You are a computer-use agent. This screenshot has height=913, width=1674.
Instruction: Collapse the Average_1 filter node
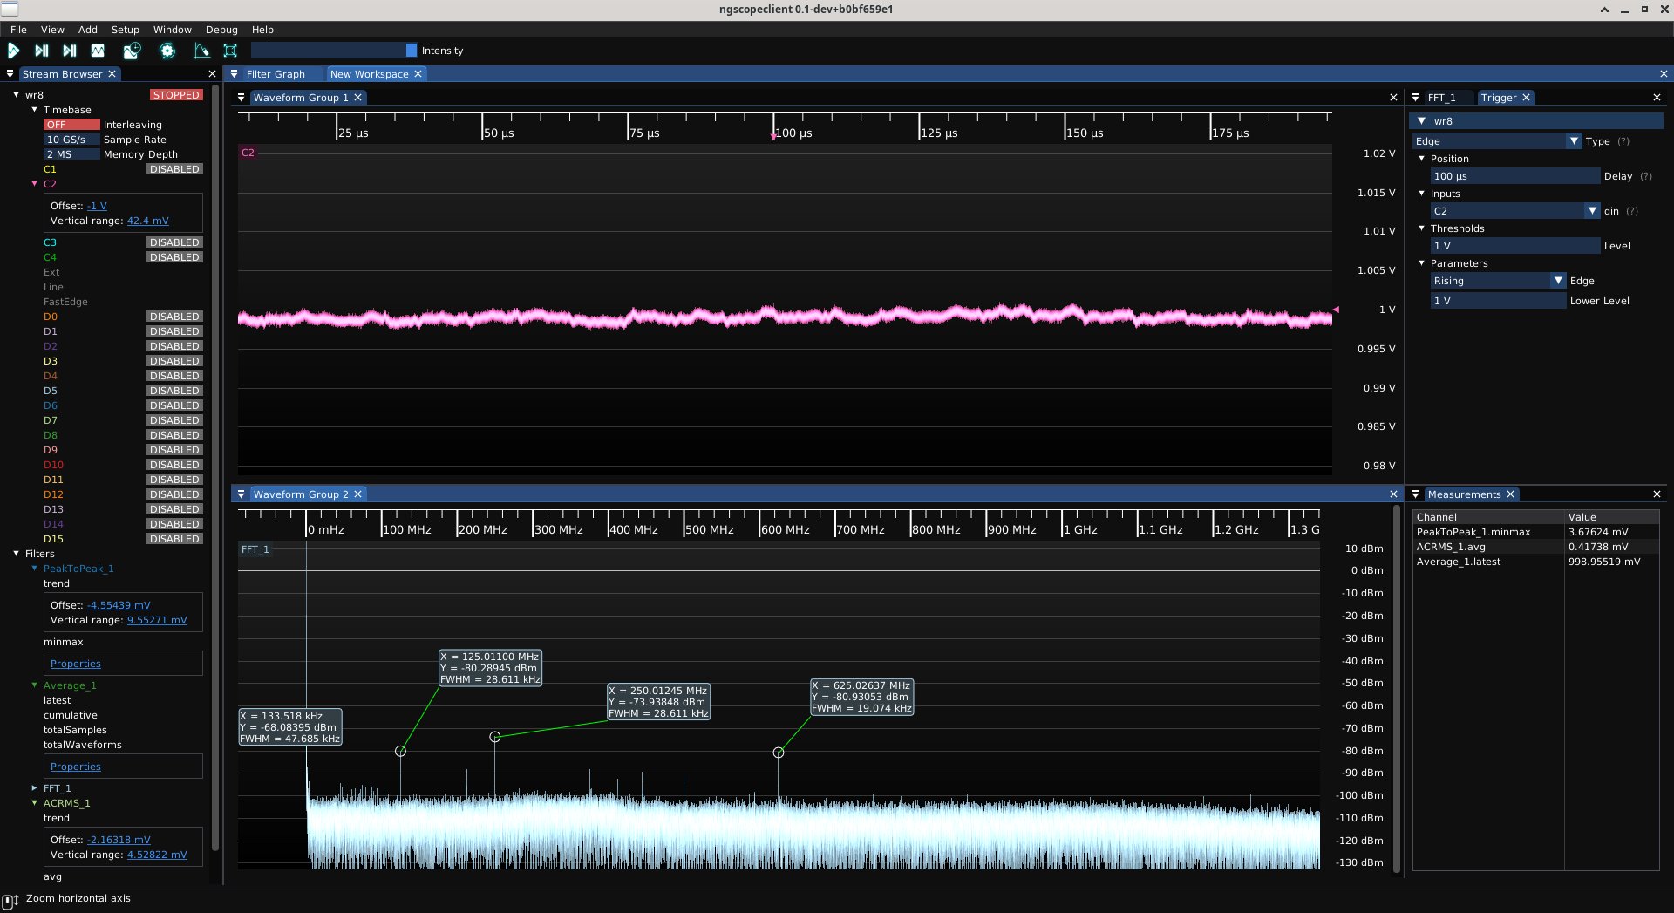tap(35, 685)
